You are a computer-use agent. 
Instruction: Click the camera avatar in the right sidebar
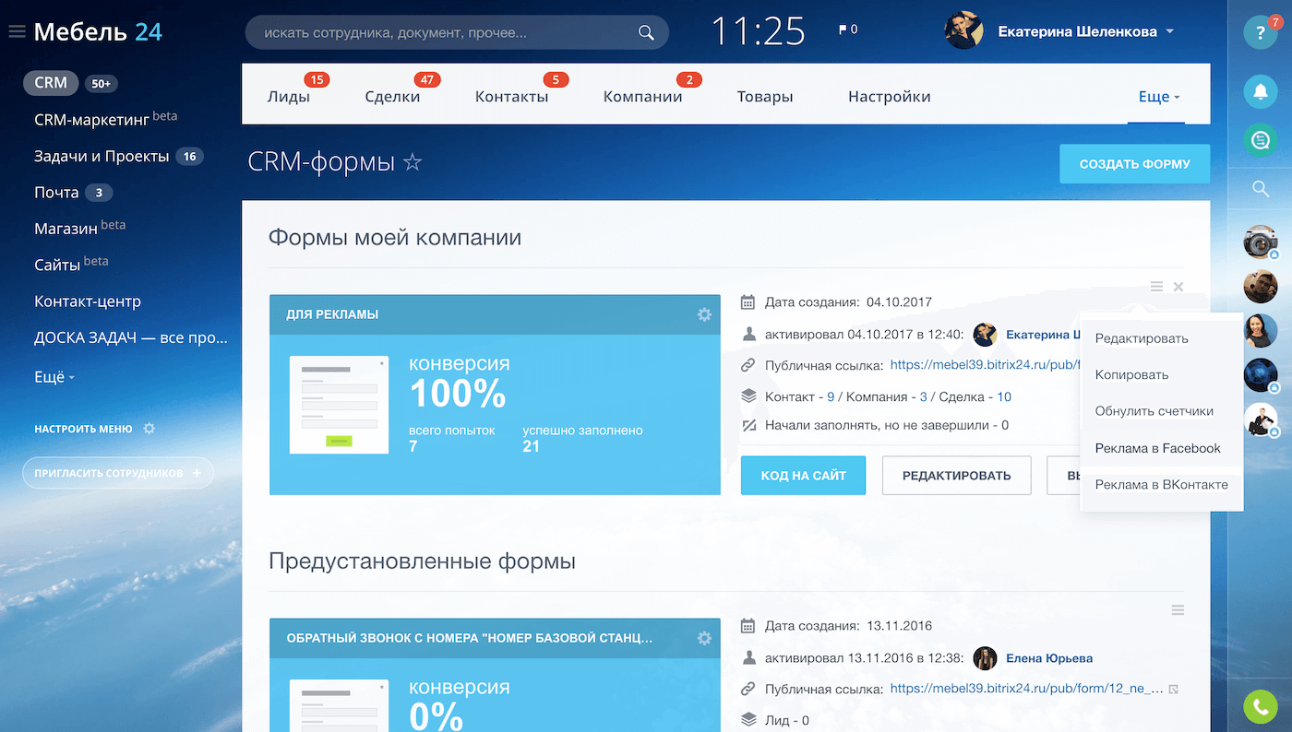click(1260, 242)
